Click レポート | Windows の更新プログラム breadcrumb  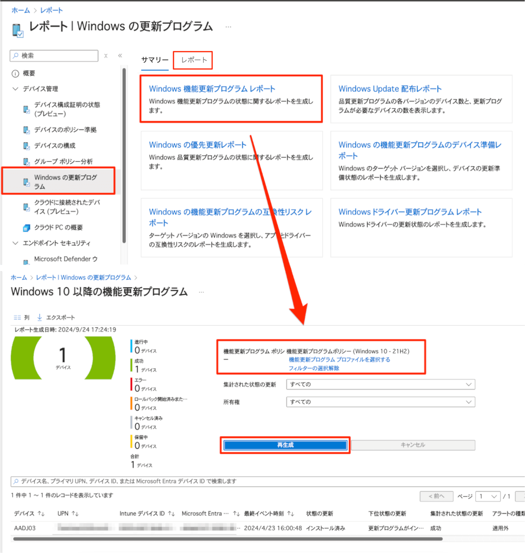pyautogui.click(x=84, y=278)
